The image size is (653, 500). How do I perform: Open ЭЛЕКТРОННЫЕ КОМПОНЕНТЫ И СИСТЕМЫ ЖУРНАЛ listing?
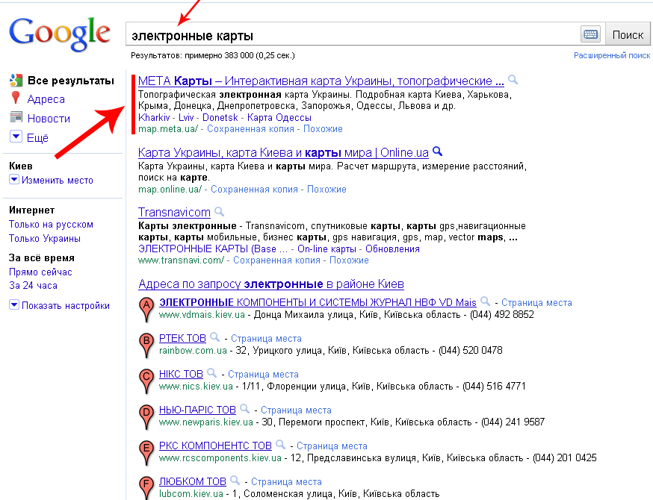(318, 302)
